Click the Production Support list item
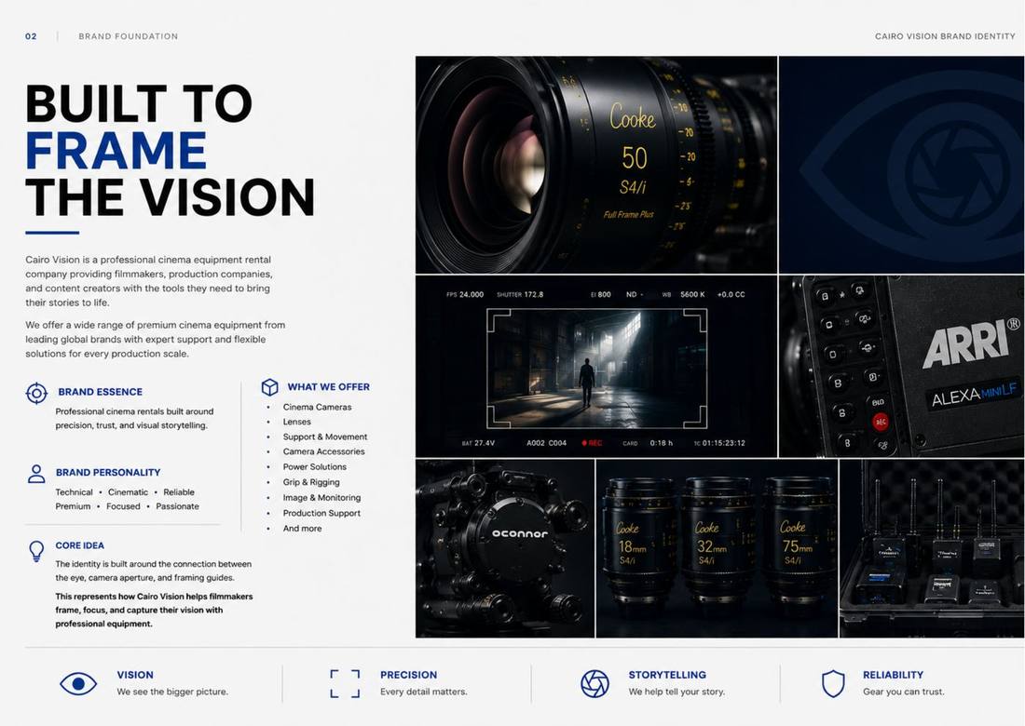1025x726 pixels. click(321, 513)
